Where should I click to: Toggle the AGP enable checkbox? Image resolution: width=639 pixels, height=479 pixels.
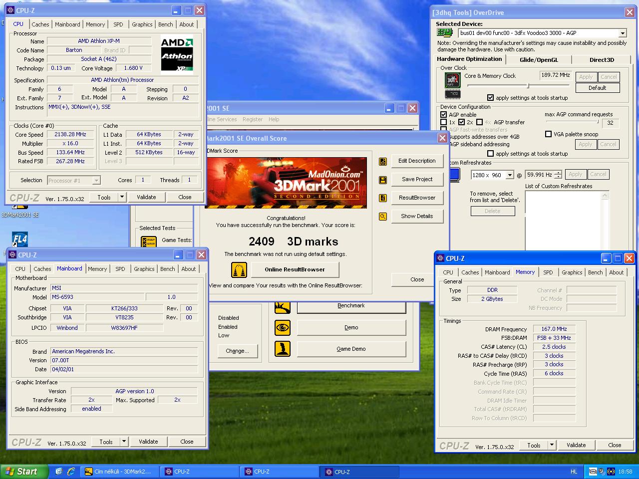pyautogui.click(x=444, y=115)
